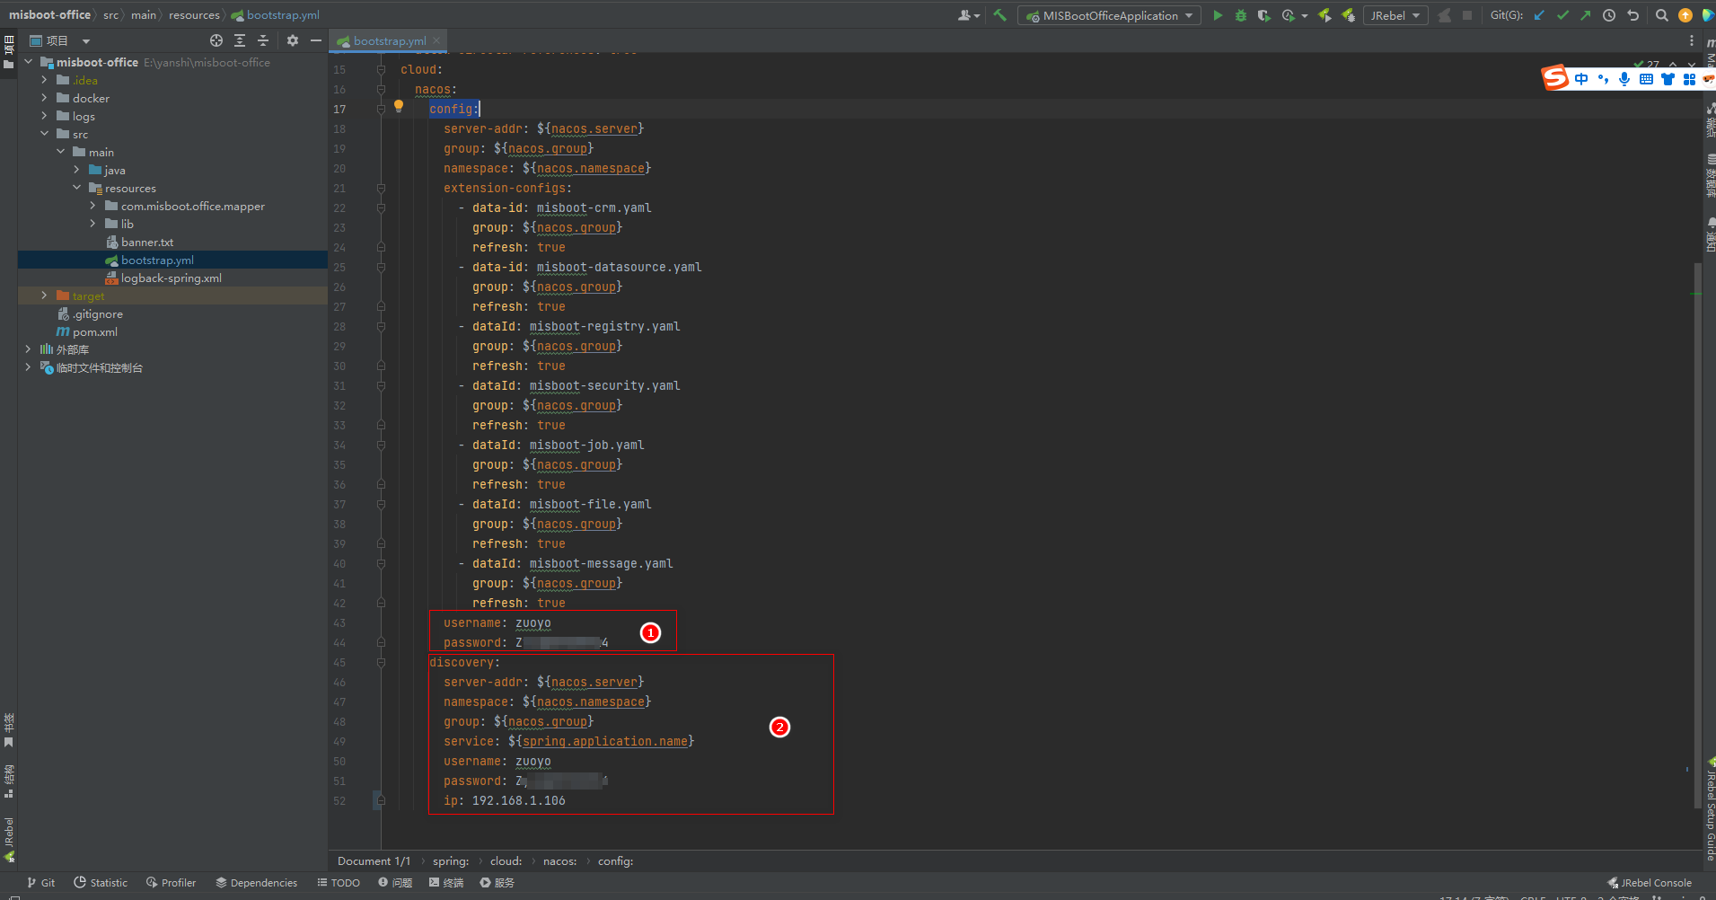Open editor tab options three-dot menu
1716x900 pixels.
coord(1692,40)
